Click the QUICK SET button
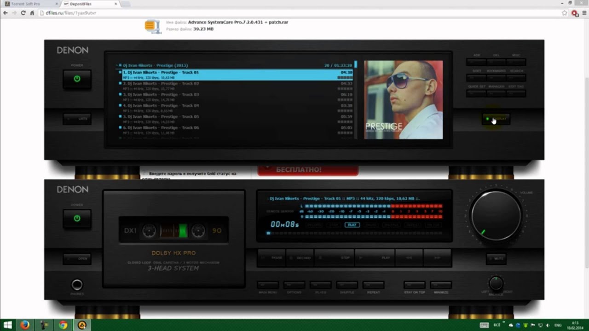 click(x=476, y=93)
